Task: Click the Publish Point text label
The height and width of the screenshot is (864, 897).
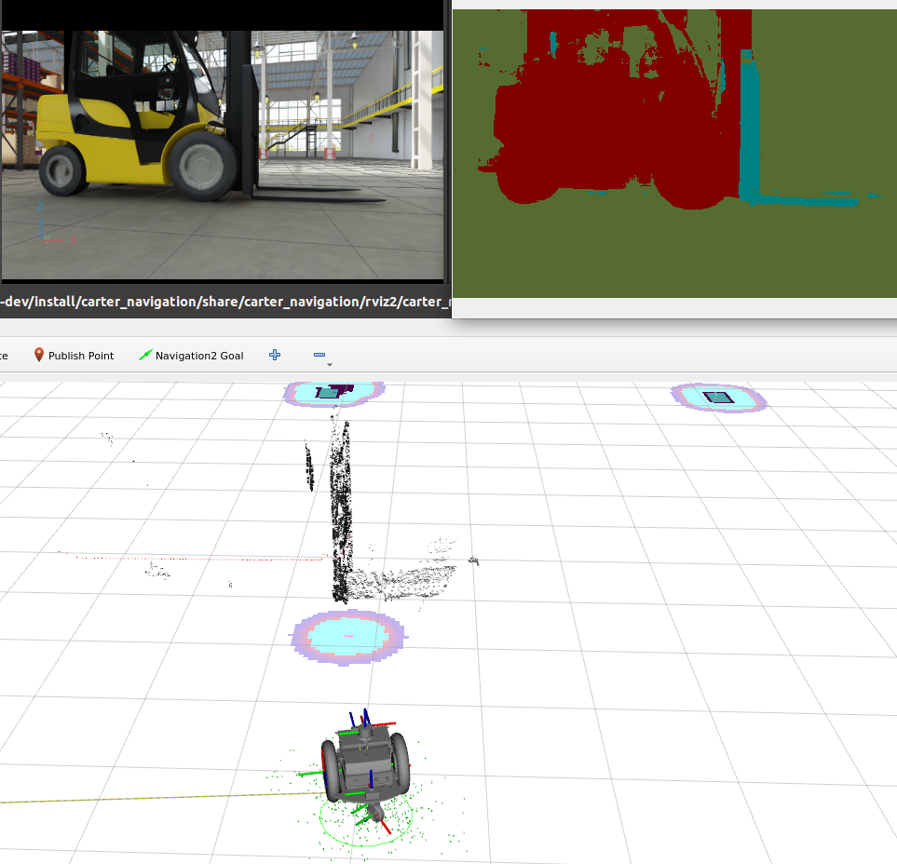Action: (81, 356)
